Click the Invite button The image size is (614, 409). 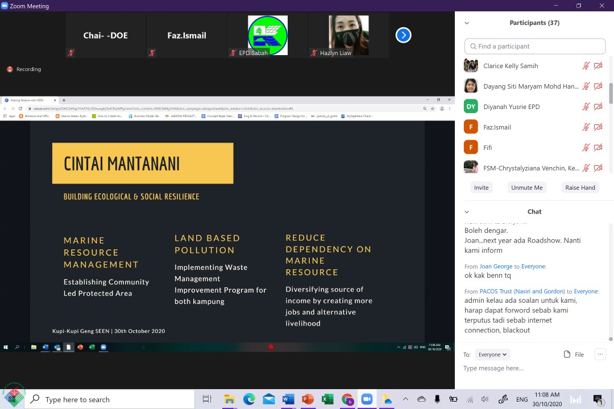coord(482,187)
